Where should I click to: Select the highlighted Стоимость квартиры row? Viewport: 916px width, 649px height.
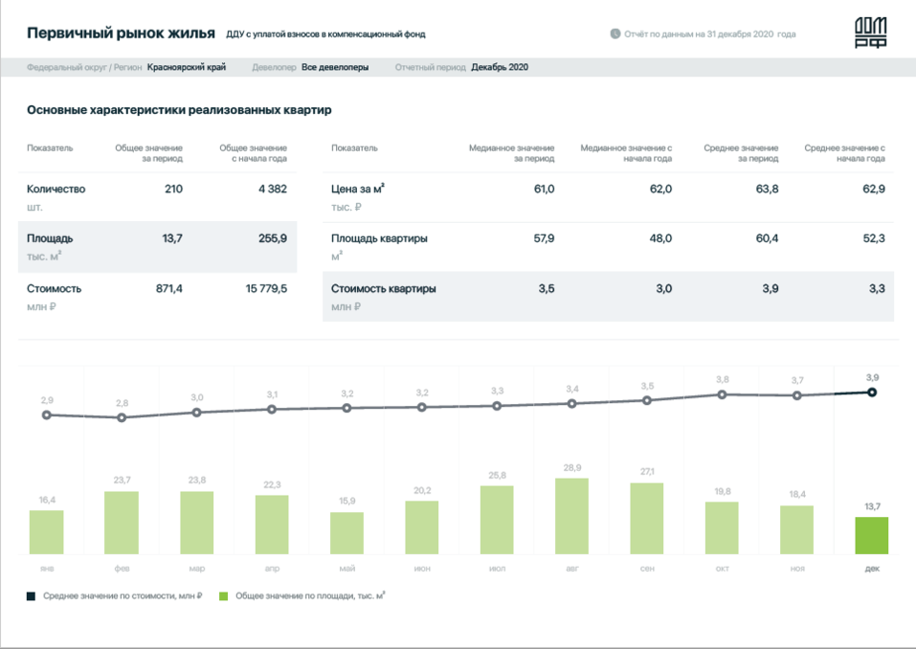coord(608,297)
